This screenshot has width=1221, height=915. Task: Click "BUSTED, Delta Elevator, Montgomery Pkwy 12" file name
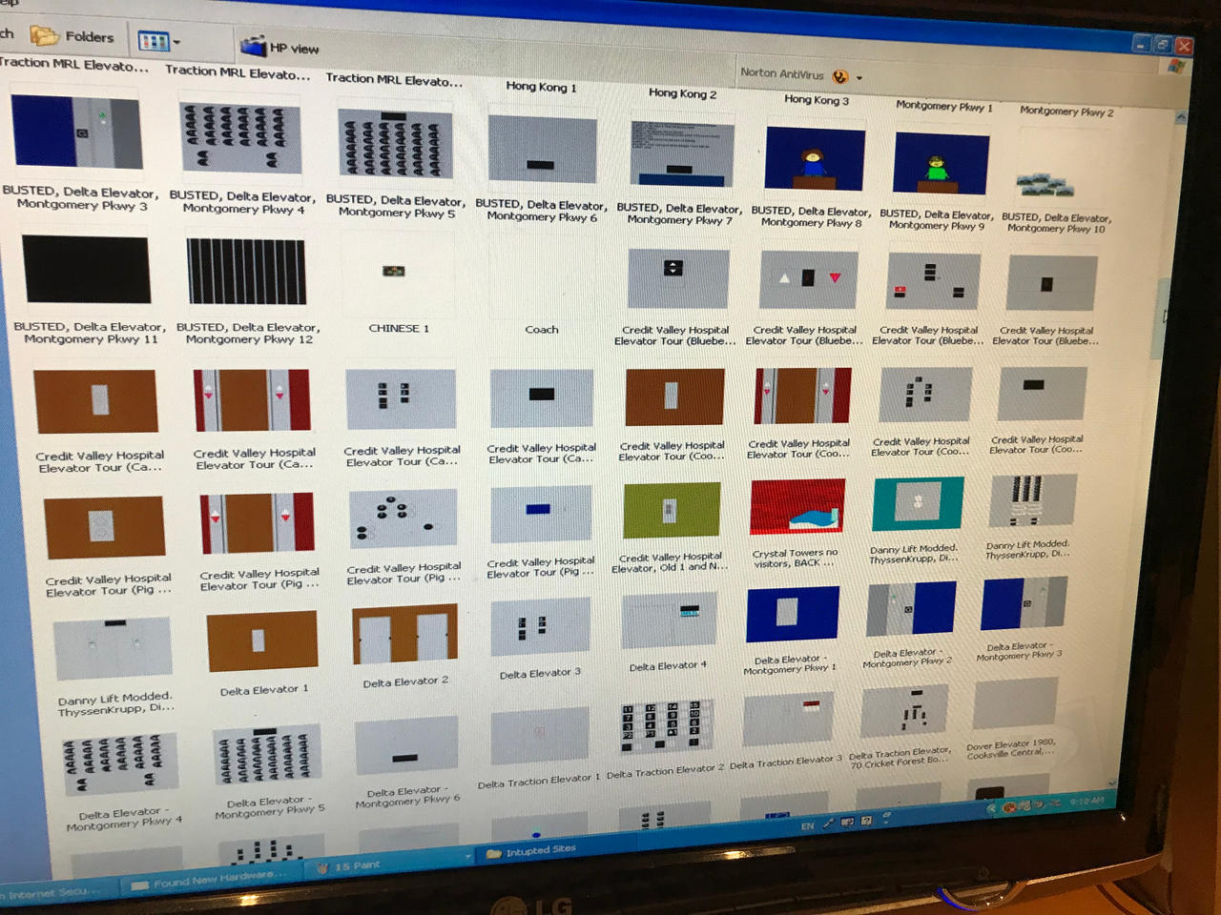(x=248, y=333)
